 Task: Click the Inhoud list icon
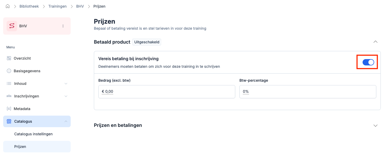pos(9,84)
